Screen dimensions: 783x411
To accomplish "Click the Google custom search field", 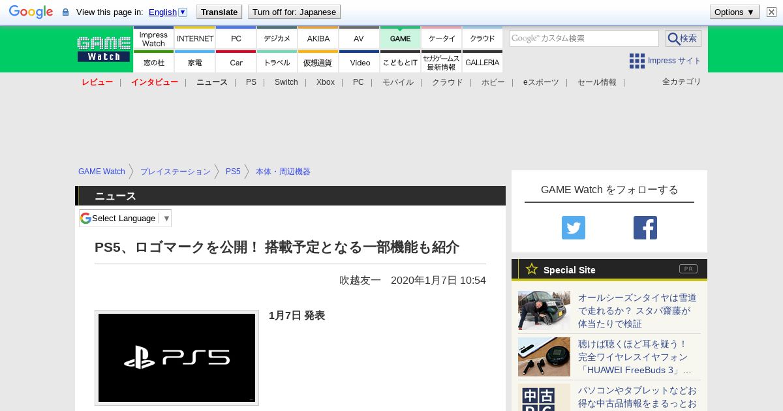I will [x=584, y=38].
